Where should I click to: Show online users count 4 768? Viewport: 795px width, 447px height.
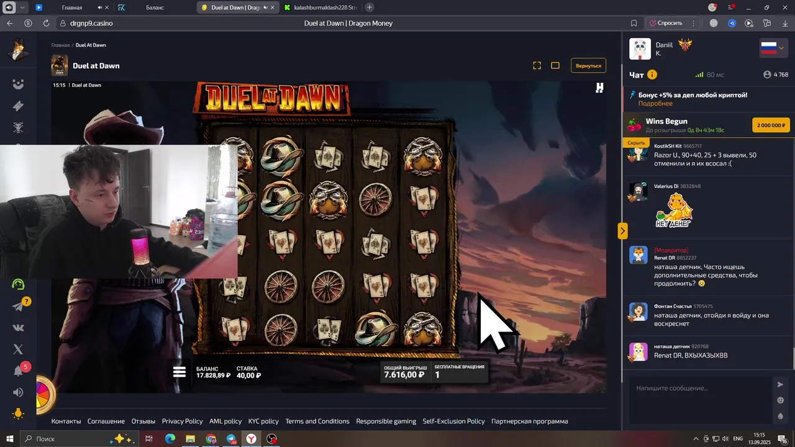pyautogui.click(x=776, y=74)
